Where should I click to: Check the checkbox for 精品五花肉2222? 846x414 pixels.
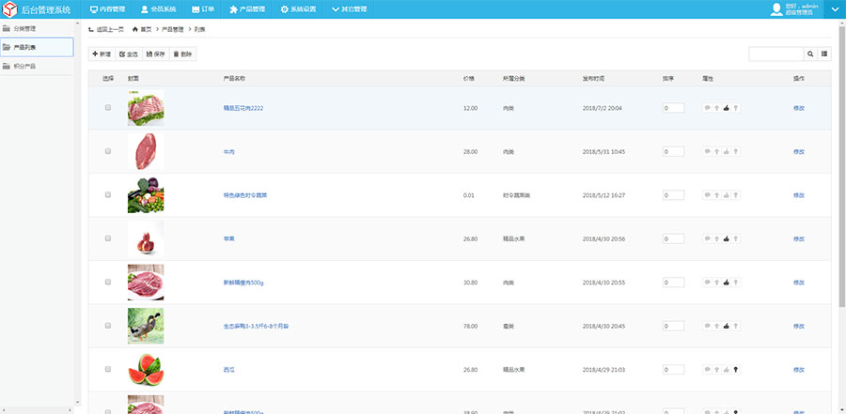pyautogui.click(x=108, y=108)
